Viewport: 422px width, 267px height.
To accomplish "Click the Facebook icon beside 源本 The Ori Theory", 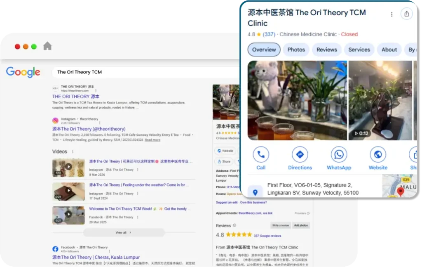I will (x=55, y=249).
